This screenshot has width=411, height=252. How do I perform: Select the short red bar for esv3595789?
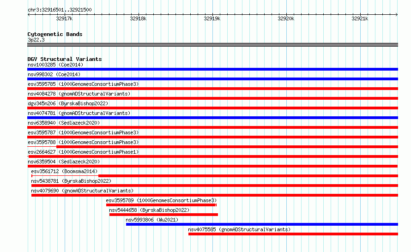[161, 205]
